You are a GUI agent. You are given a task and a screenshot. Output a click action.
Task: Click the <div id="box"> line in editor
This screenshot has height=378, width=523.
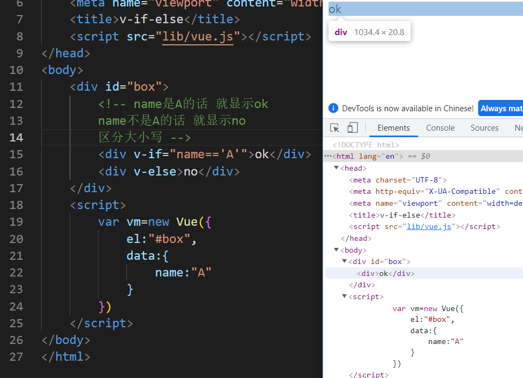(x=119, y=87)
